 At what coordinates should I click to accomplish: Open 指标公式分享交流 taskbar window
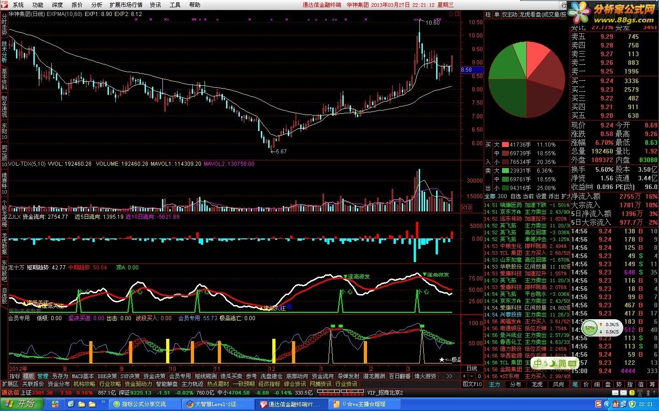144,404
